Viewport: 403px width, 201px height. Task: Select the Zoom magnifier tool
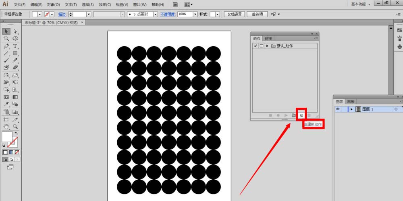pos(15,127)
